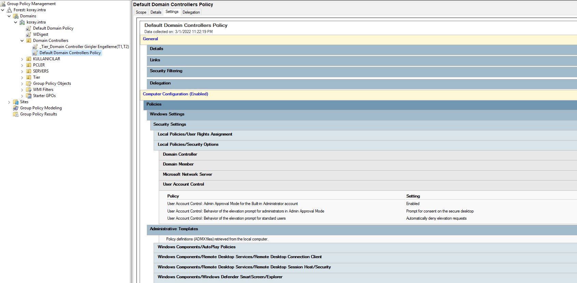This screenshot has width=577, height=283.
Task: Expand the KULLANICILAR organizational unit
Action: 22,59
